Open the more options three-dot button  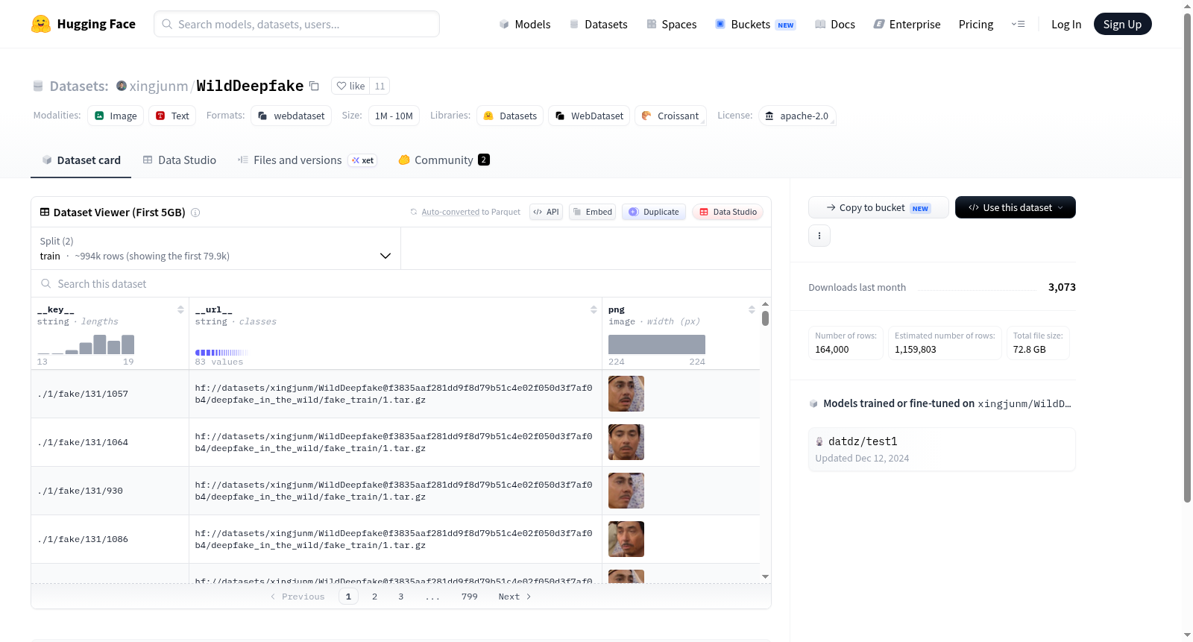tap(819, 236)
